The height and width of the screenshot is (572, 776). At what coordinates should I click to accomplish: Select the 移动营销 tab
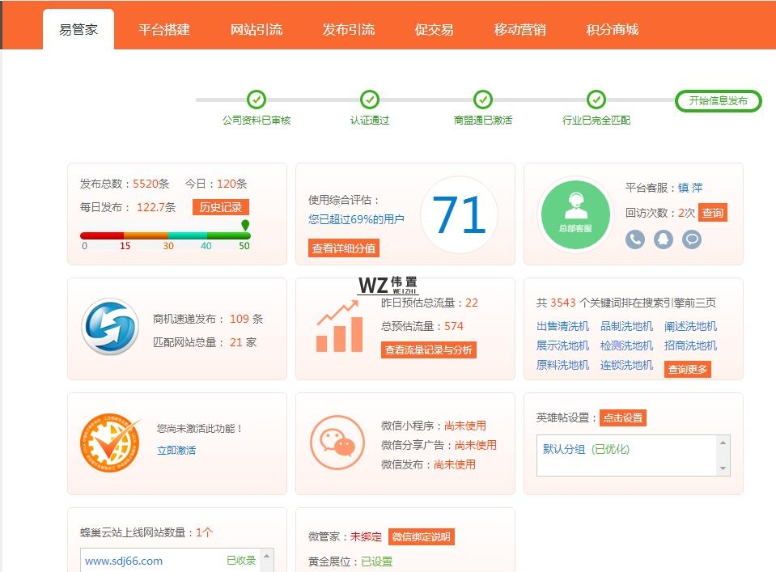520,30
